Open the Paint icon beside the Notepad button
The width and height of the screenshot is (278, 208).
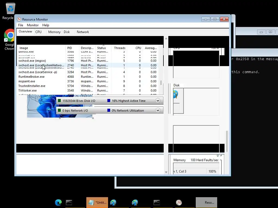113,202
